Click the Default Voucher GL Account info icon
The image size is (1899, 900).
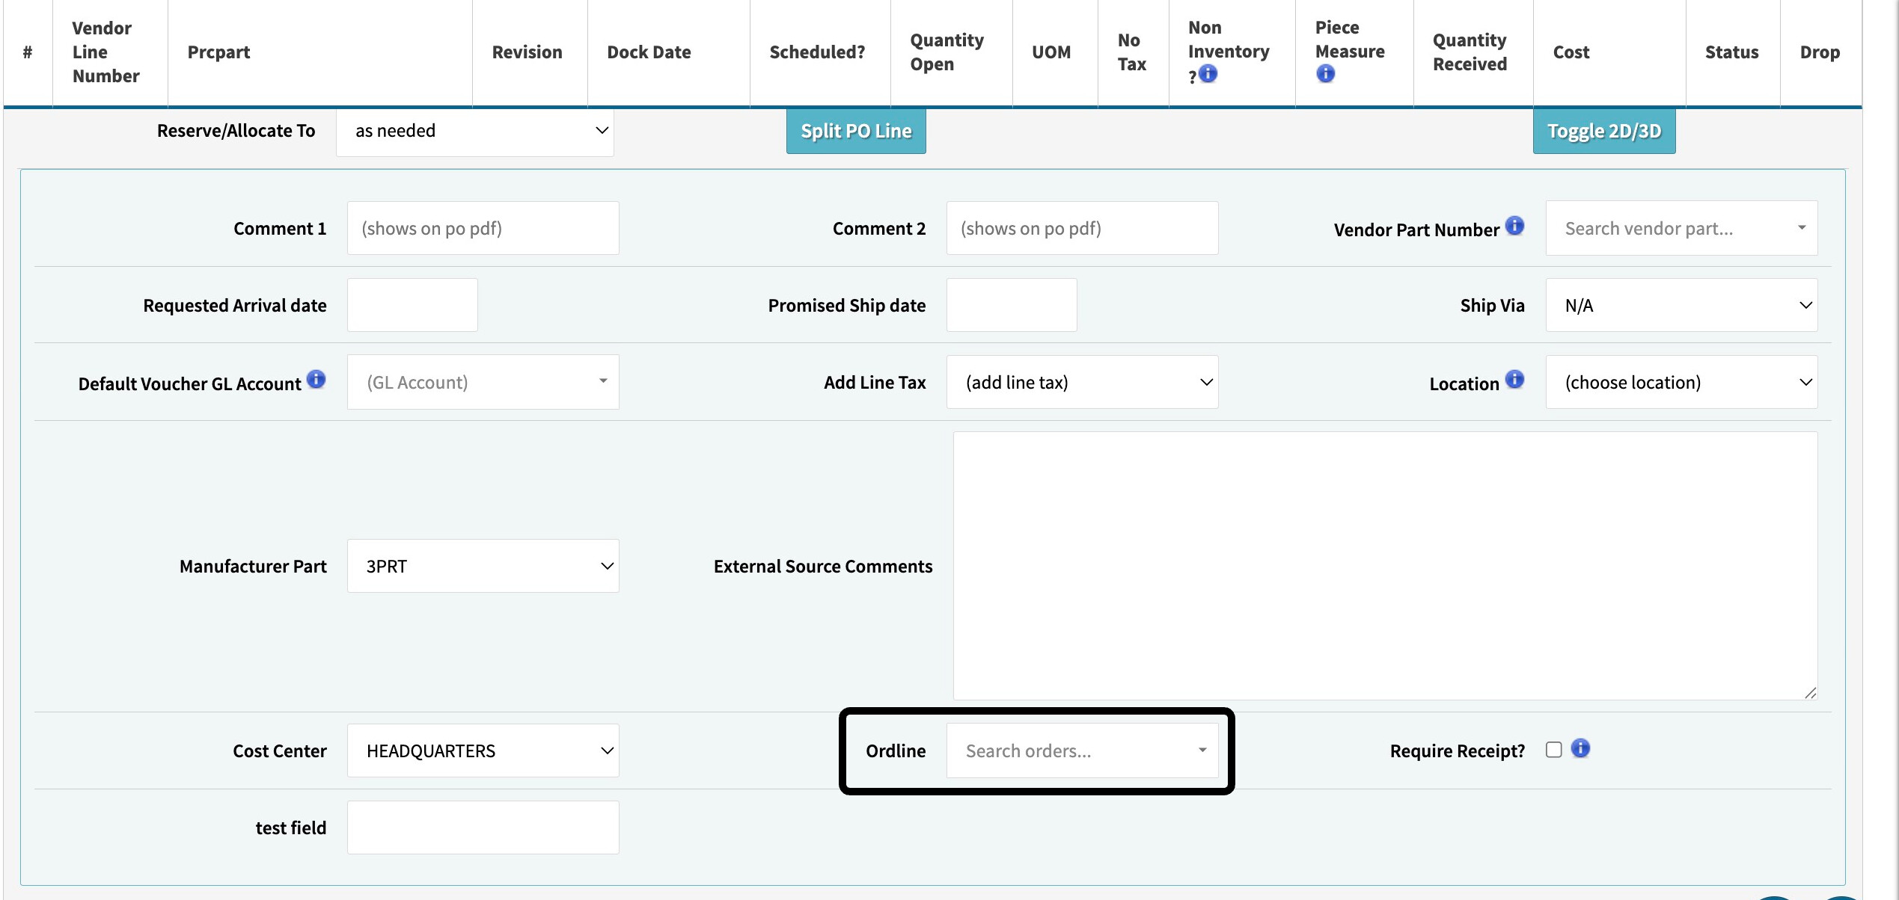316,379
